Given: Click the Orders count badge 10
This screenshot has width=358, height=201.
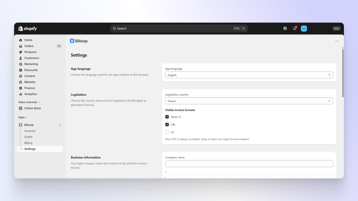Looking at the screenshot, I should [59, 46].
